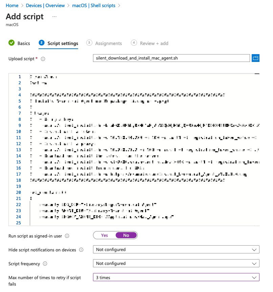Open file browser to pick a script
The width and height of the screenshot is (273, 292).
pos(256,58)
